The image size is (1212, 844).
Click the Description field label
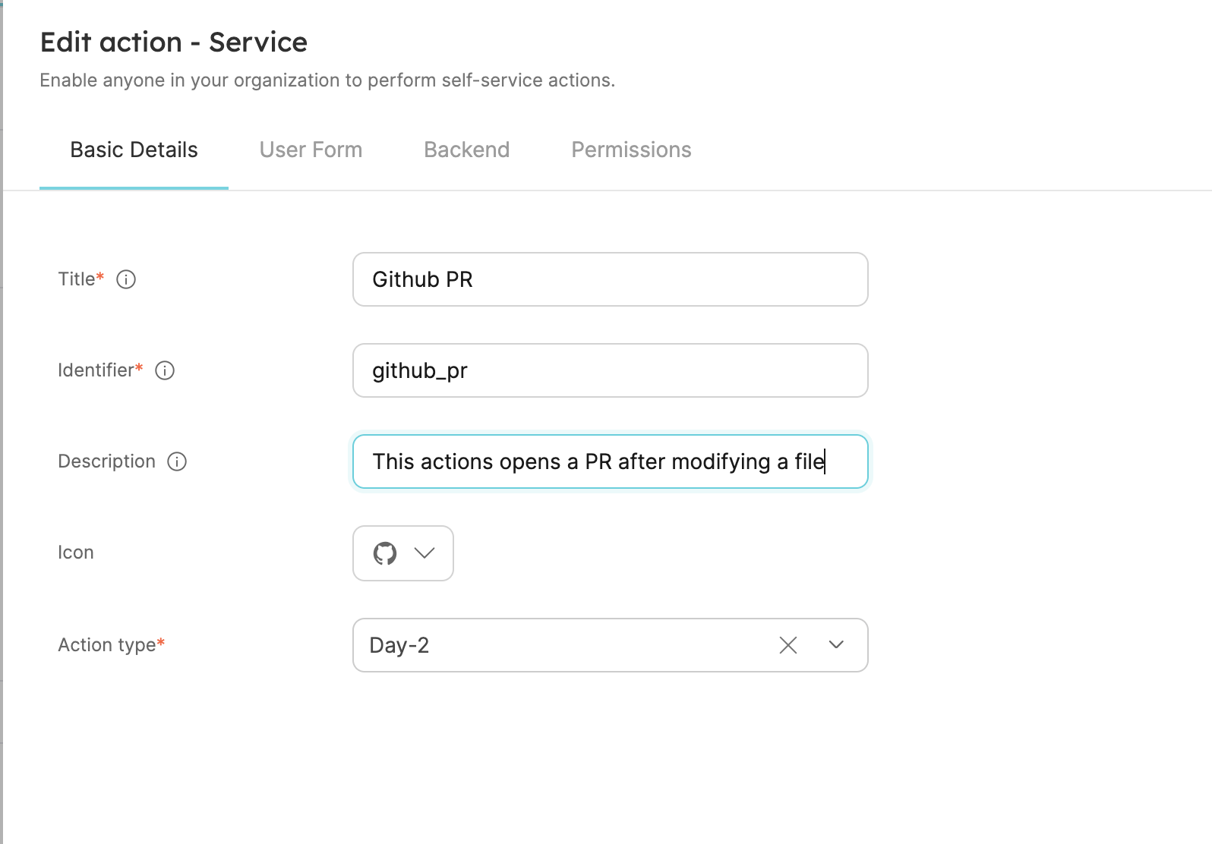106,461
